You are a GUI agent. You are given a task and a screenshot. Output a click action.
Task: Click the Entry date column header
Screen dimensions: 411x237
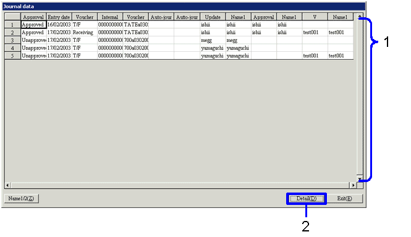[59, 17]
